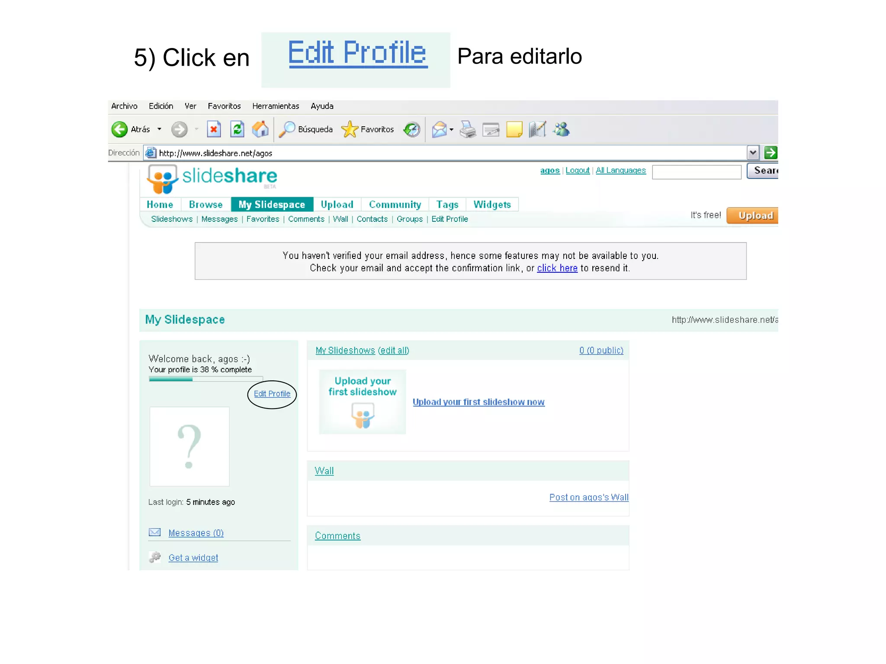Open the Edición menu
Screen dimensions: 886x664
[x=161, y=106]
